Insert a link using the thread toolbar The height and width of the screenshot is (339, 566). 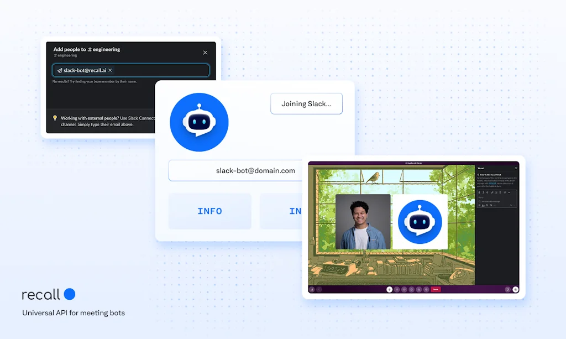[492, 192]
